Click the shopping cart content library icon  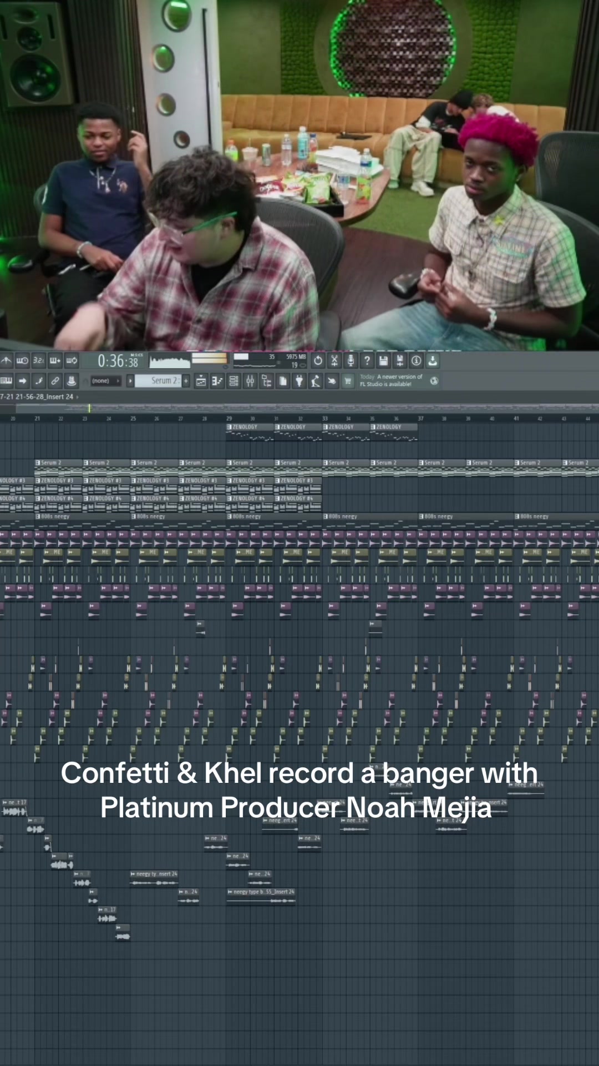click(x=348, y=381)
